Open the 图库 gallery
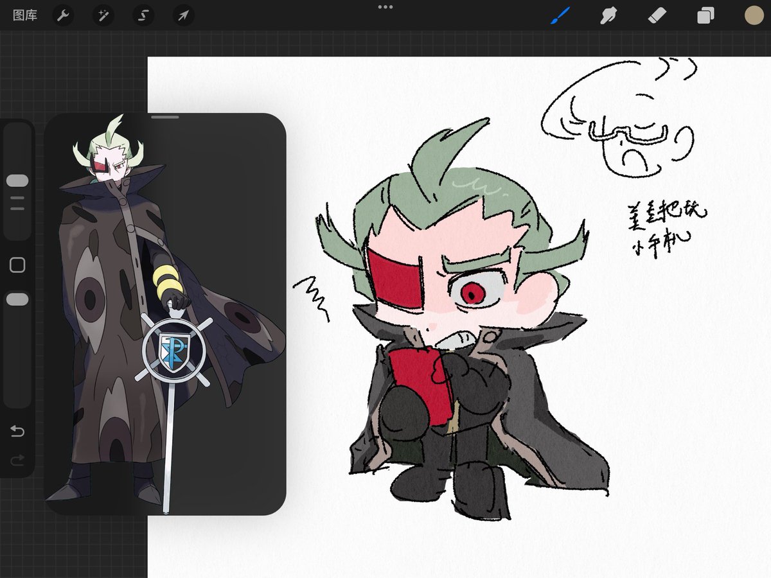771x578 pixels. click(25, 15)
